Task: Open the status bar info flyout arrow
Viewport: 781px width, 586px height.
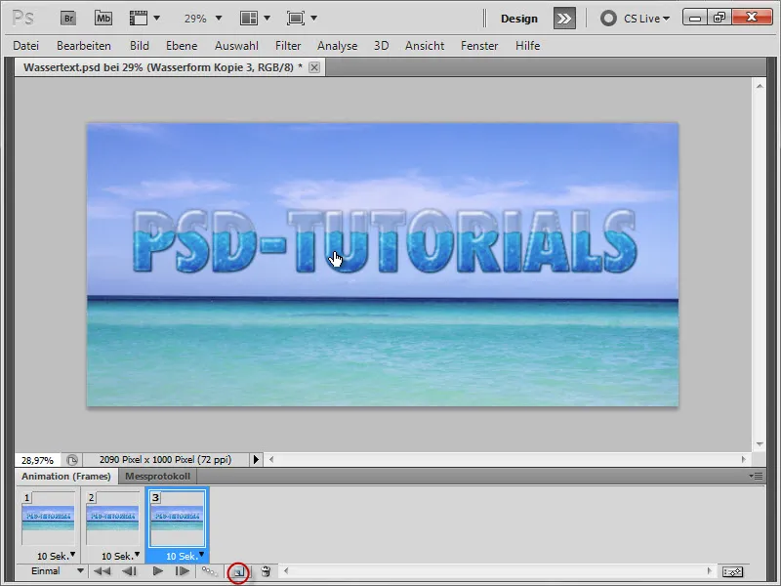Action: click(256, 459)
